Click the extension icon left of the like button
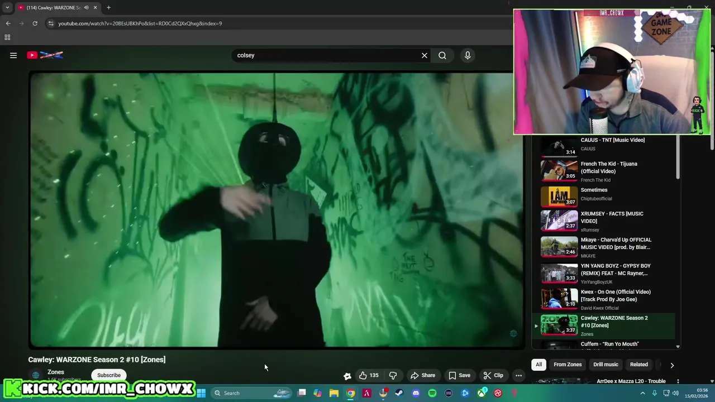This screenshot has width=715, height=402. [347, 376]
